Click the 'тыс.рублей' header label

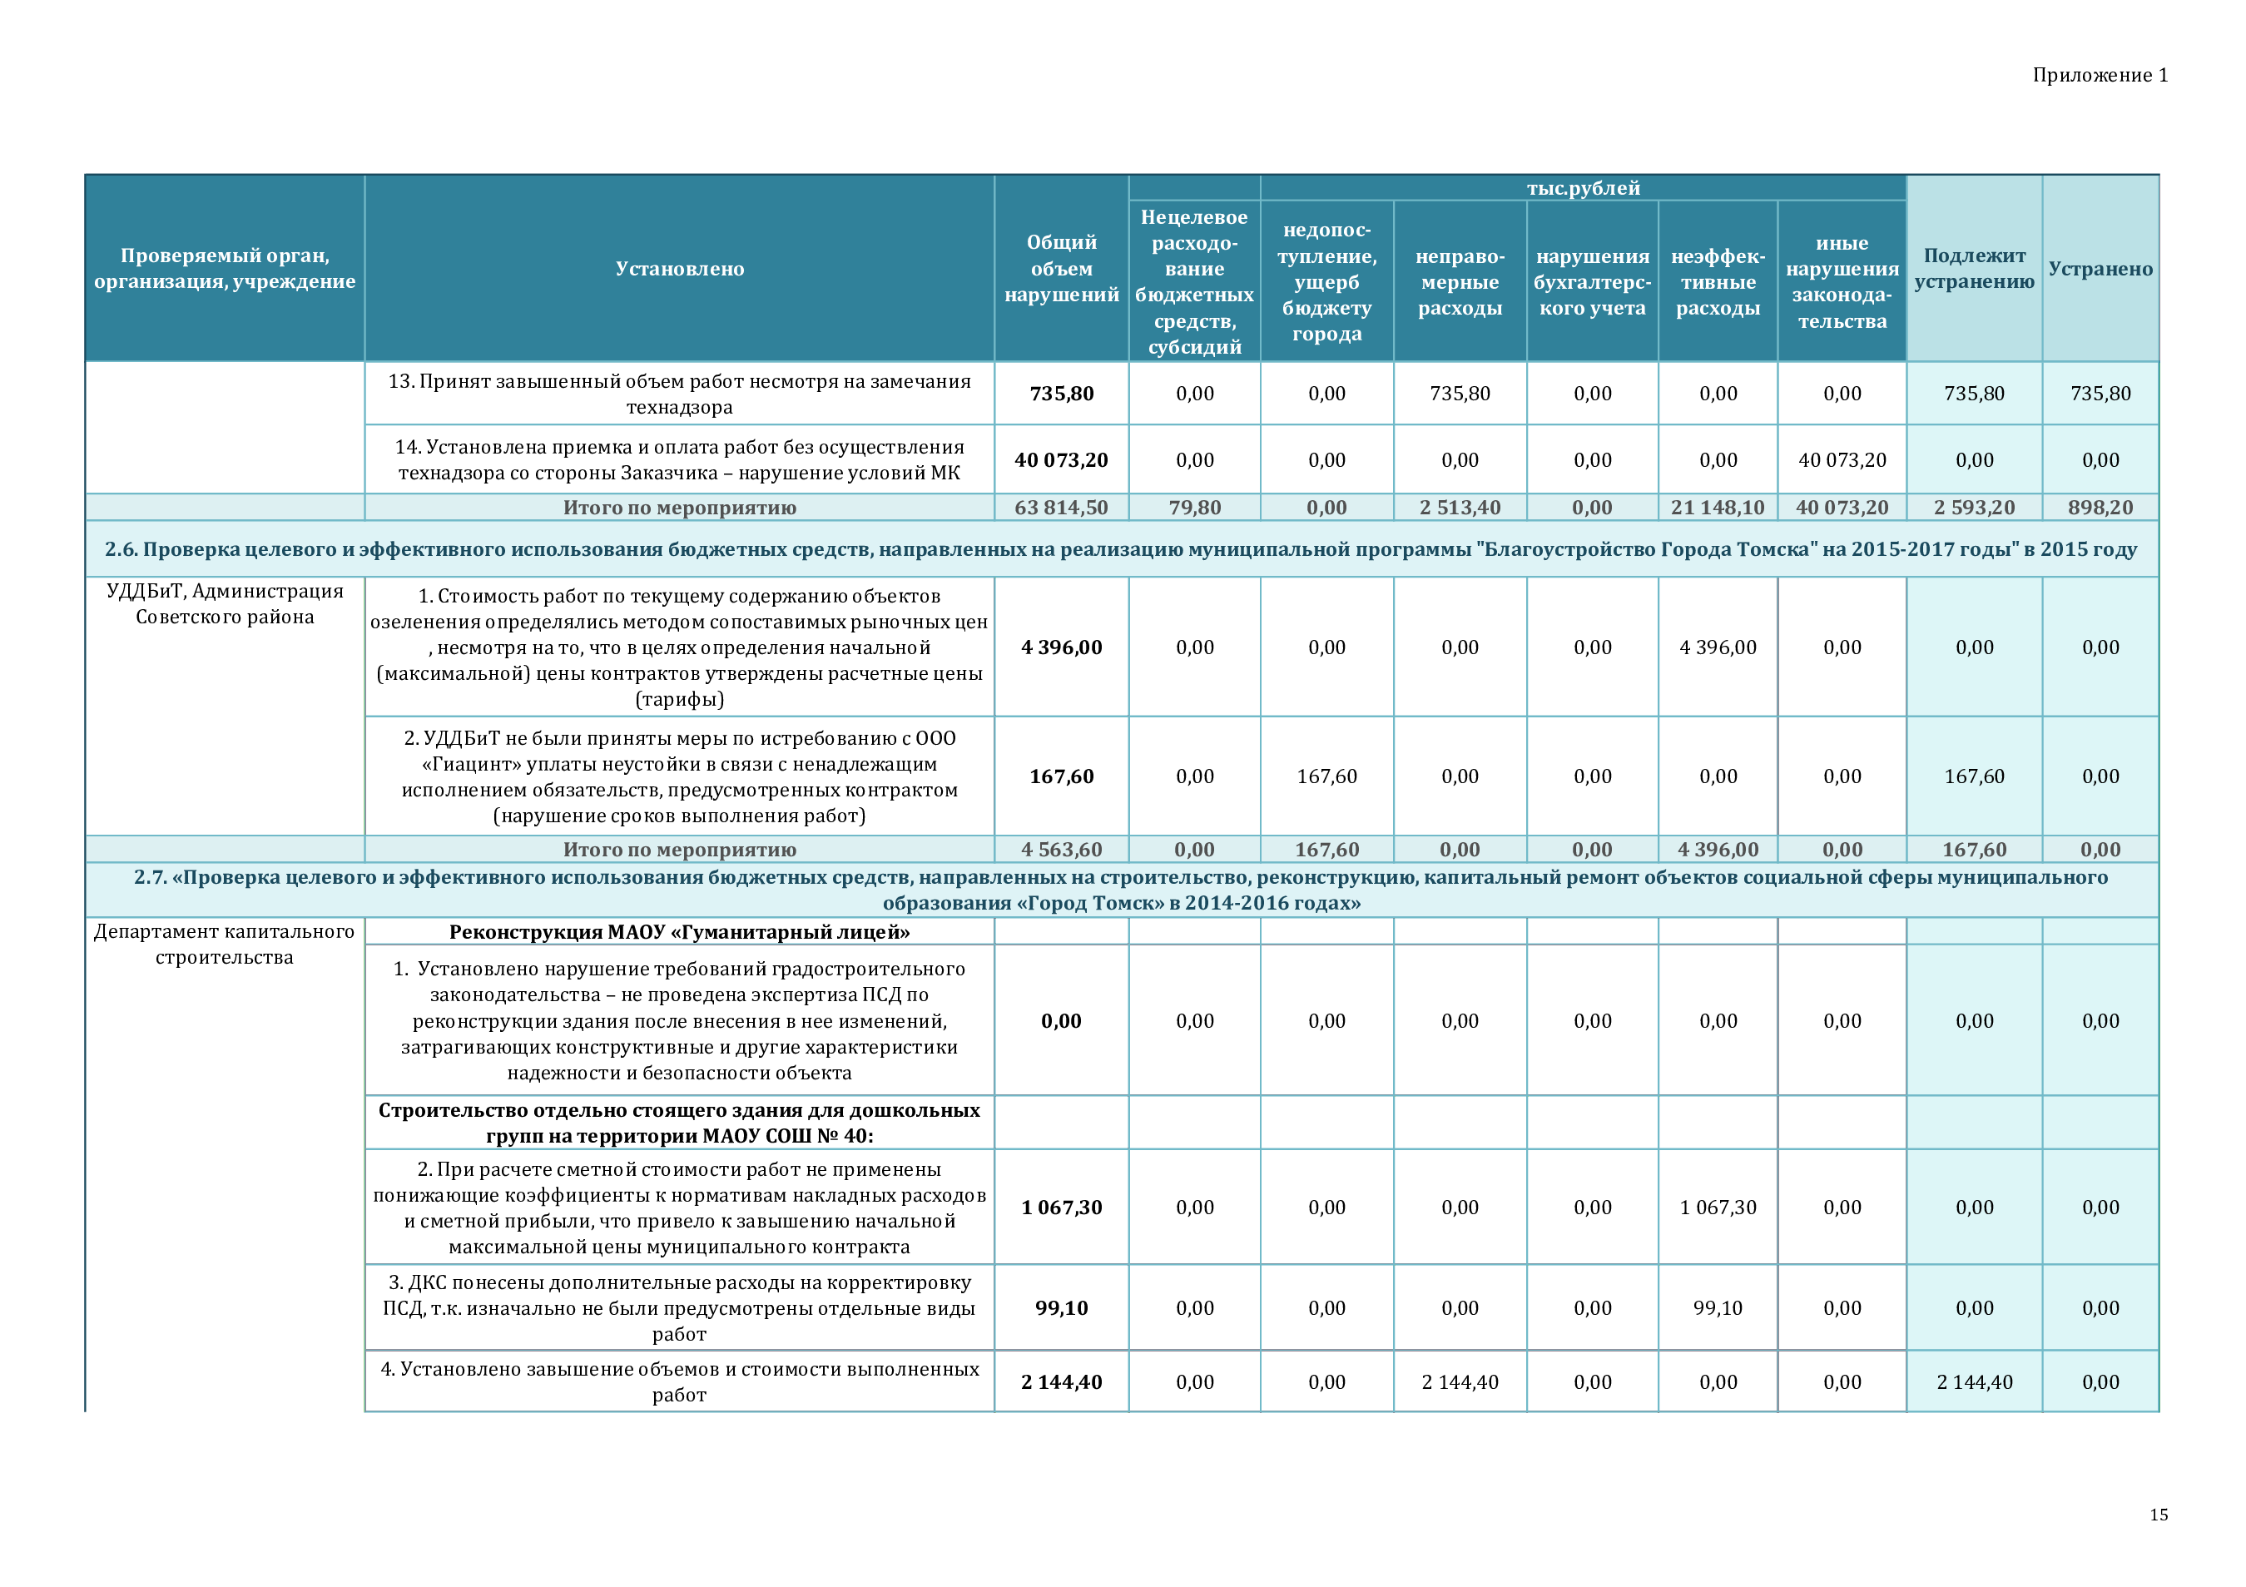click(x=1582, y=188)
